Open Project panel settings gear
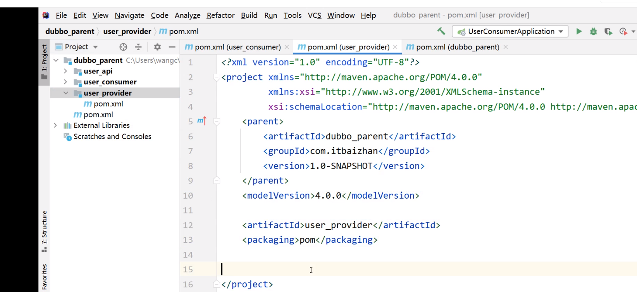This screenshot has width=637, height=292. 157,47
